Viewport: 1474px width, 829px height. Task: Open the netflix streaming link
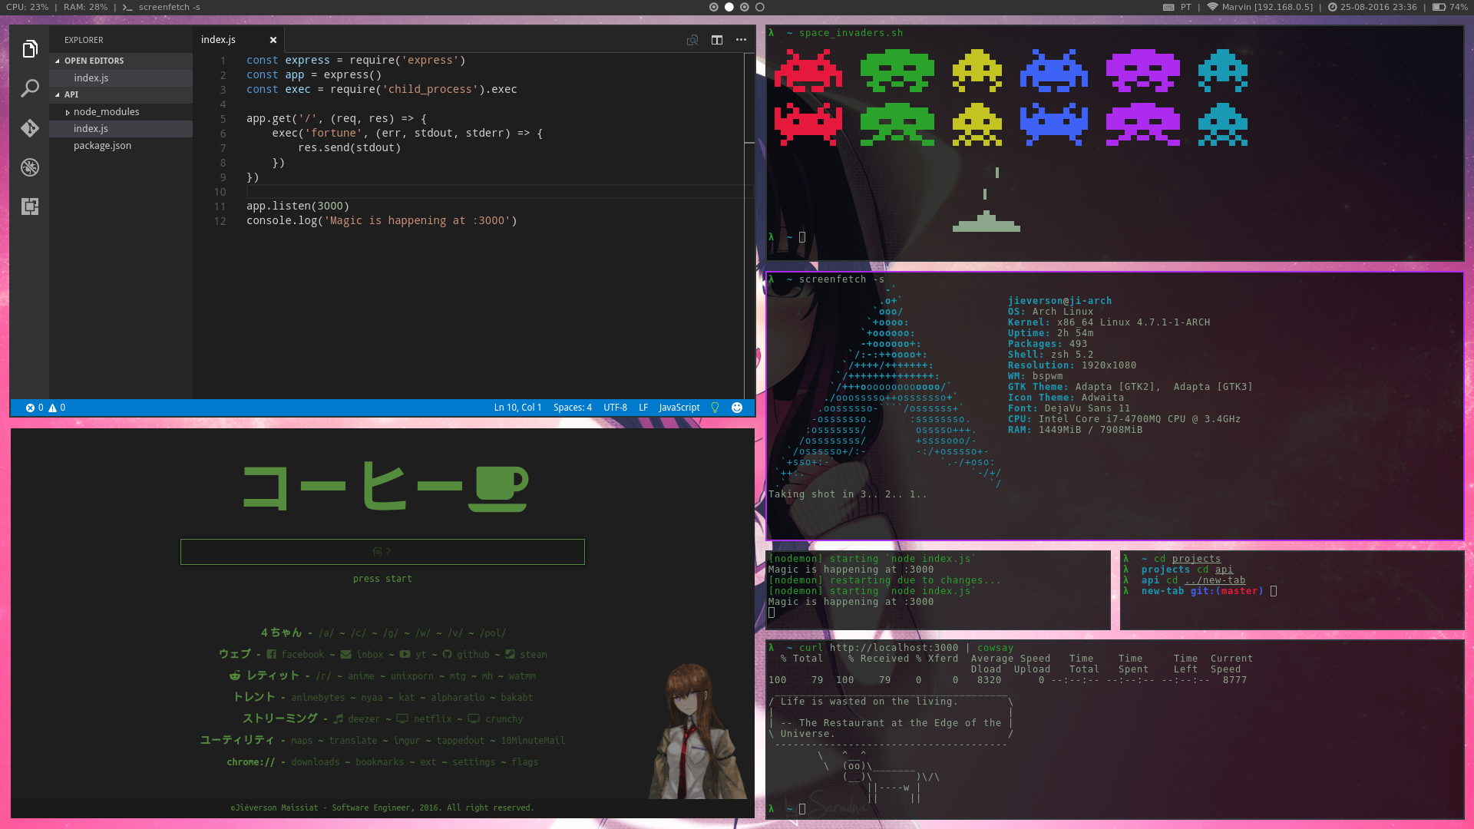coord(432,719)
